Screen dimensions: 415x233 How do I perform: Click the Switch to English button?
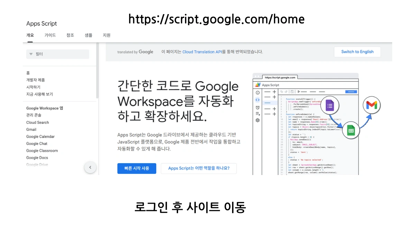coord(357,52)
